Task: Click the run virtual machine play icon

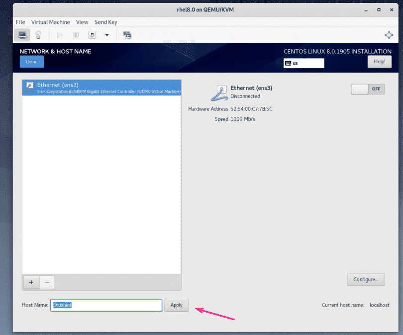Action: (x=59, y=35)
